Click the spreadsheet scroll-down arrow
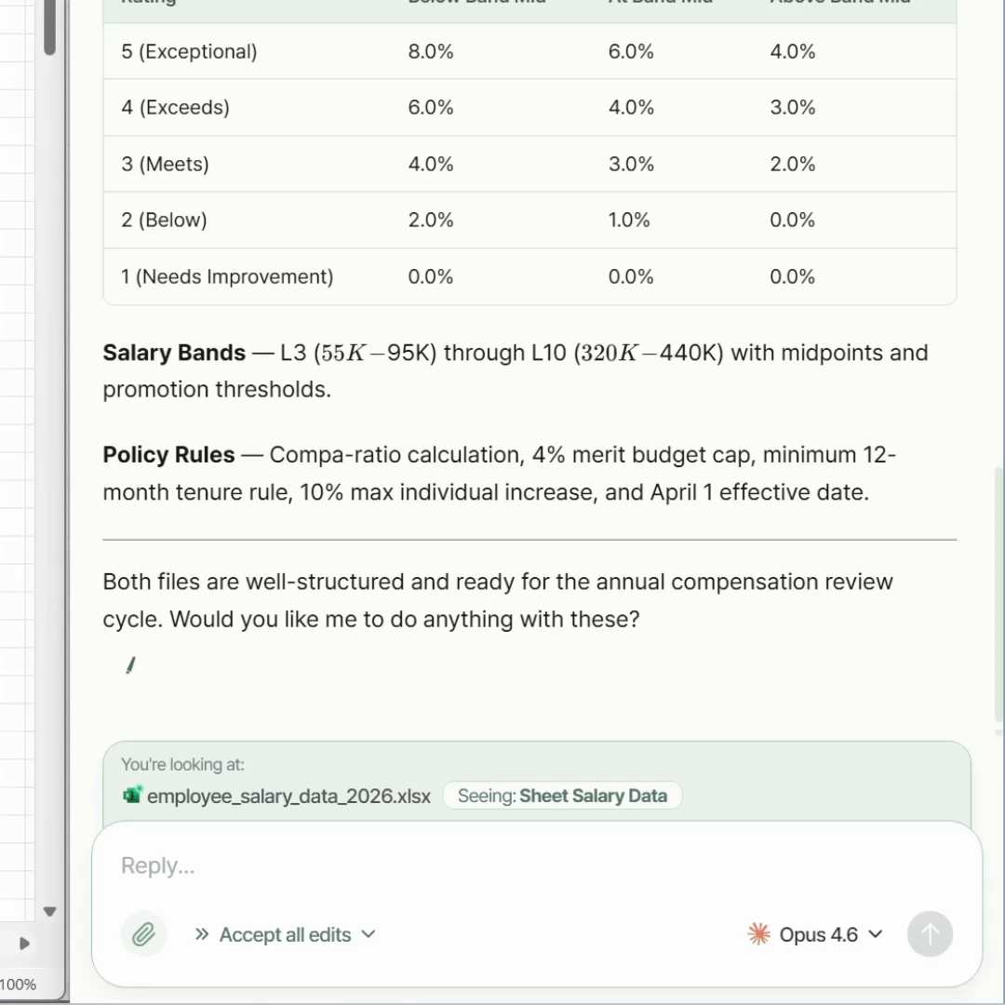Screen dimensions: 1005x1005 50,912
